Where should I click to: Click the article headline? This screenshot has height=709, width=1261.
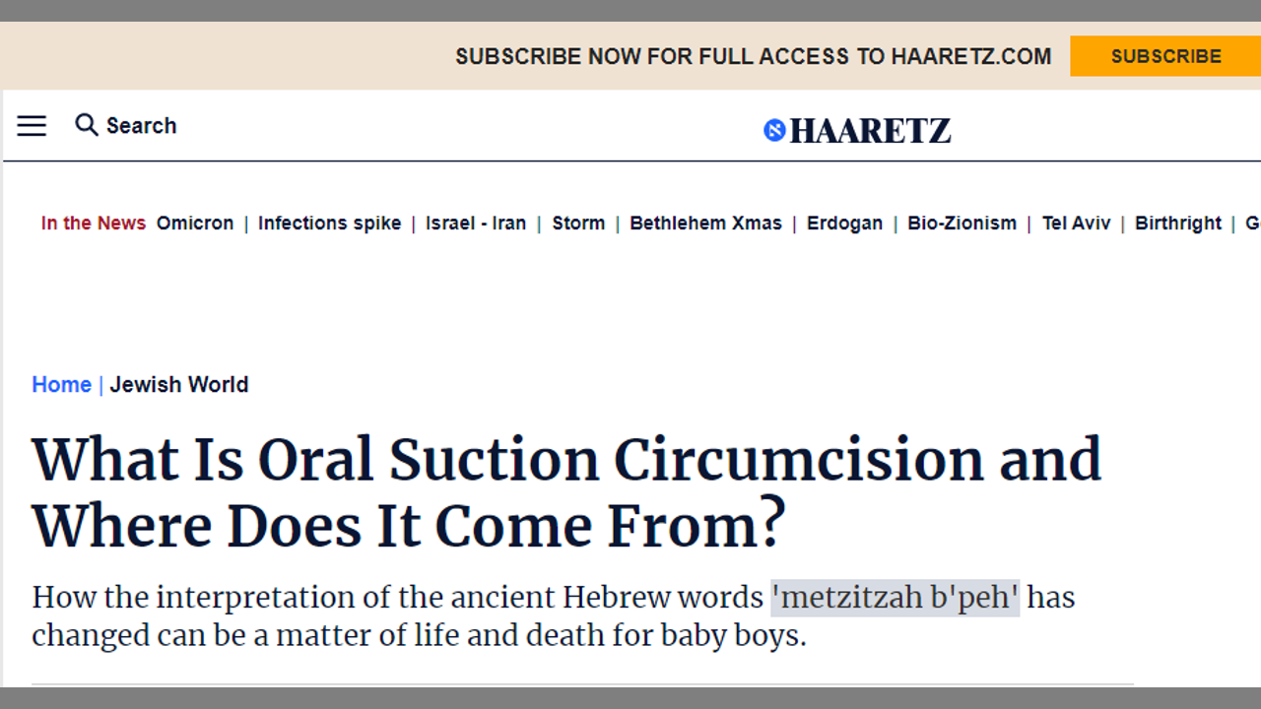coord(566,492)
